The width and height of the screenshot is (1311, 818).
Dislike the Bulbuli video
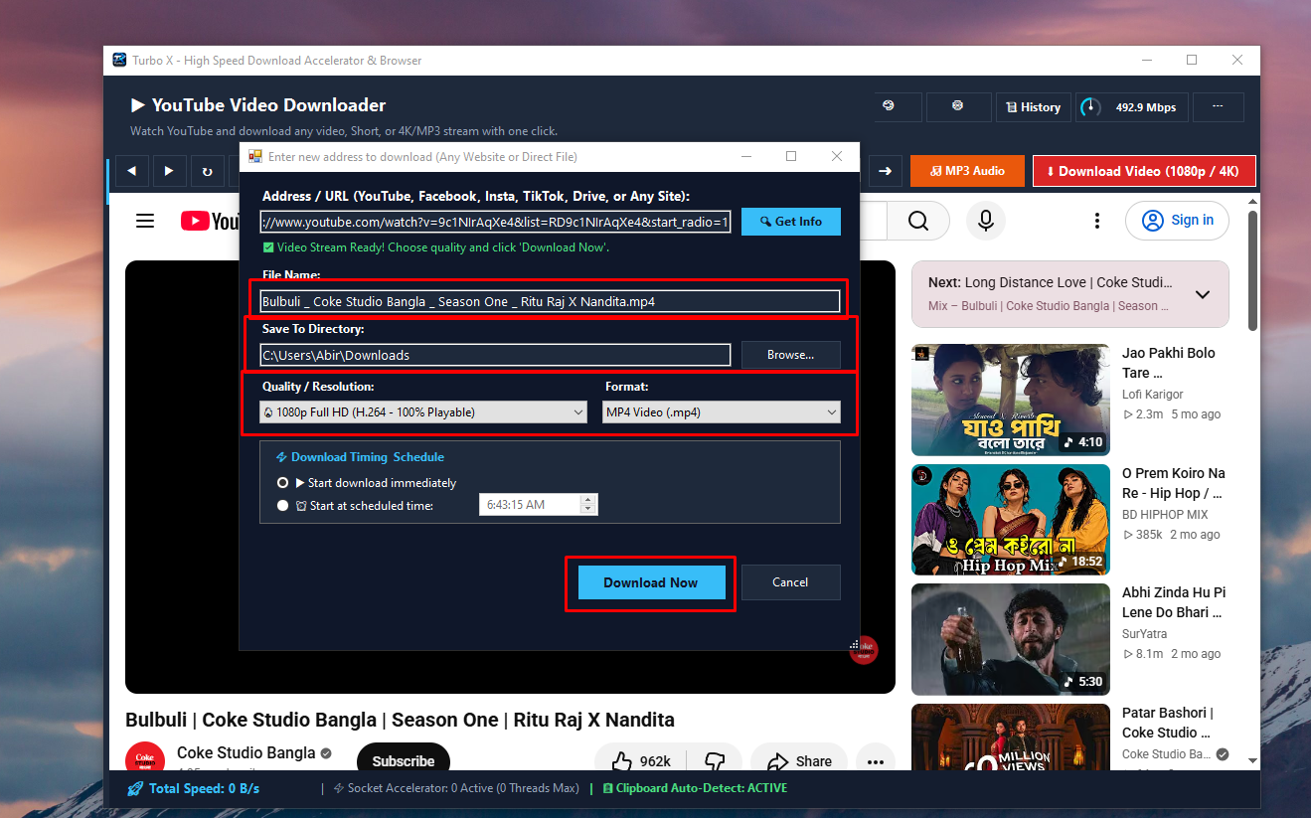pos(714,761)
